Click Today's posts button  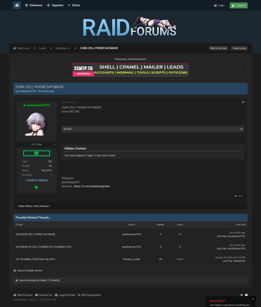pos(239,48)
